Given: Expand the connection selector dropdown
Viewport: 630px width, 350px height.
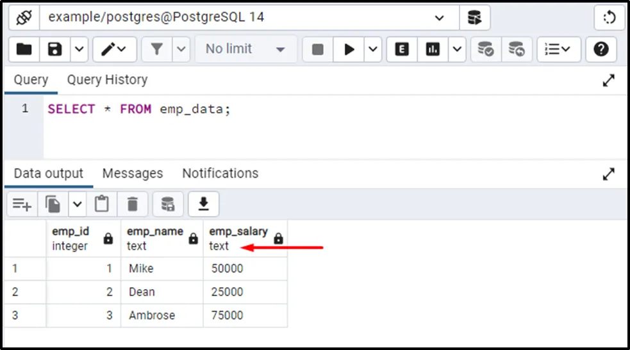Looking at the screenshot, I should [439, 17].
